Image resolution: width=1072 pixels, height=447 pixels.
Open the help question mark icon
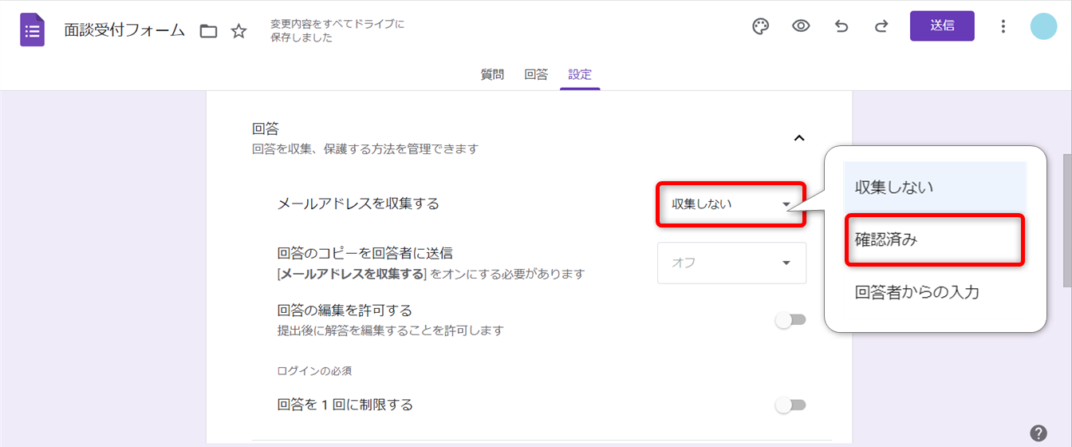point(1038,433)
